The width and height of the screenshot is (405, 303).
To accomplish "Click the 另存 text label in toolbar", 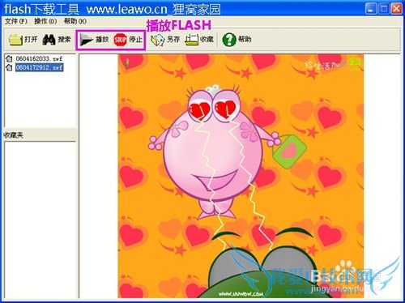I will pos(173,40).
